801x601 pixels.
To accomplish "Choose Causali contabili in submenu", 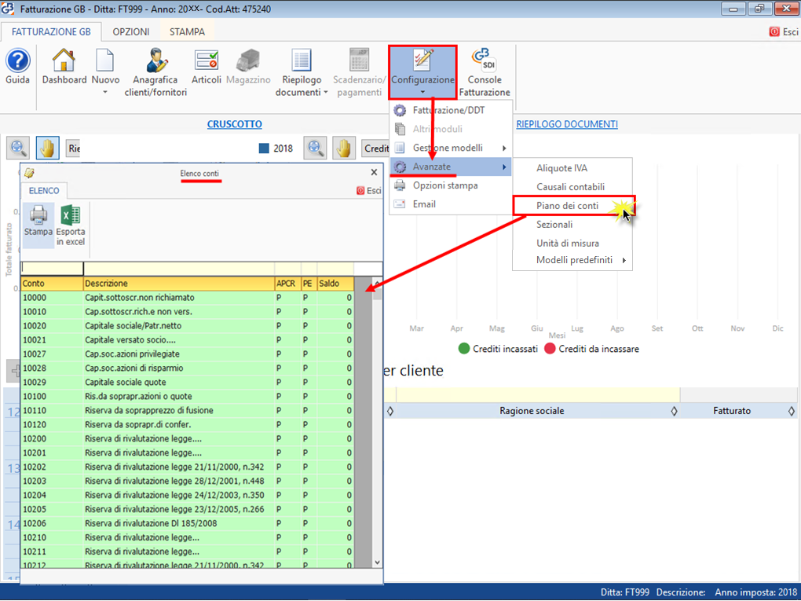I will tap(571, 187).
